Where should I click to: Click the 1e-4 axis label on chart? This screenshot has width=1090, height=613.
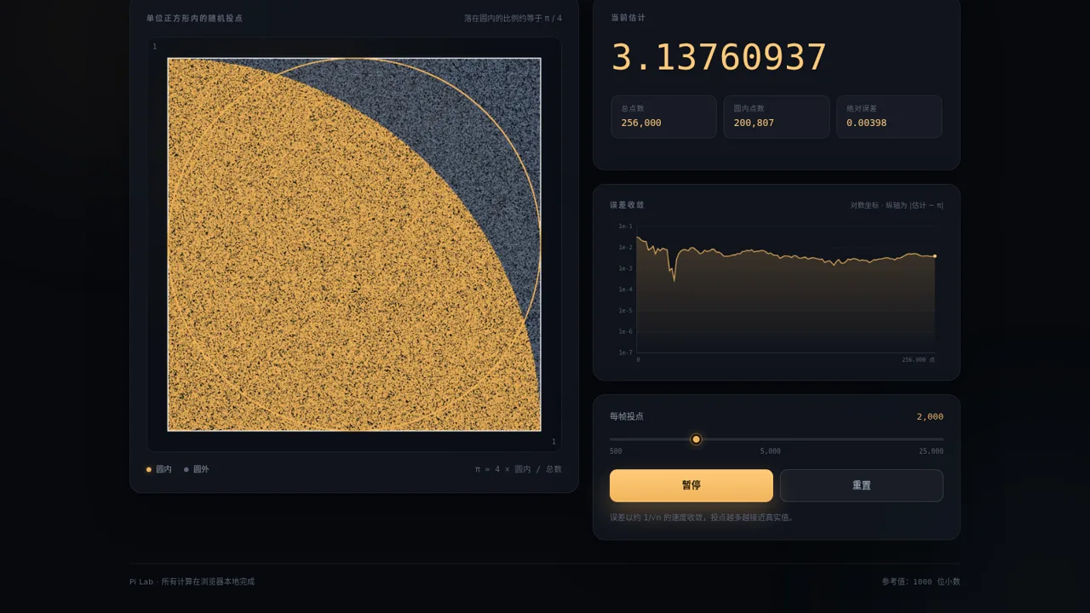625,289
